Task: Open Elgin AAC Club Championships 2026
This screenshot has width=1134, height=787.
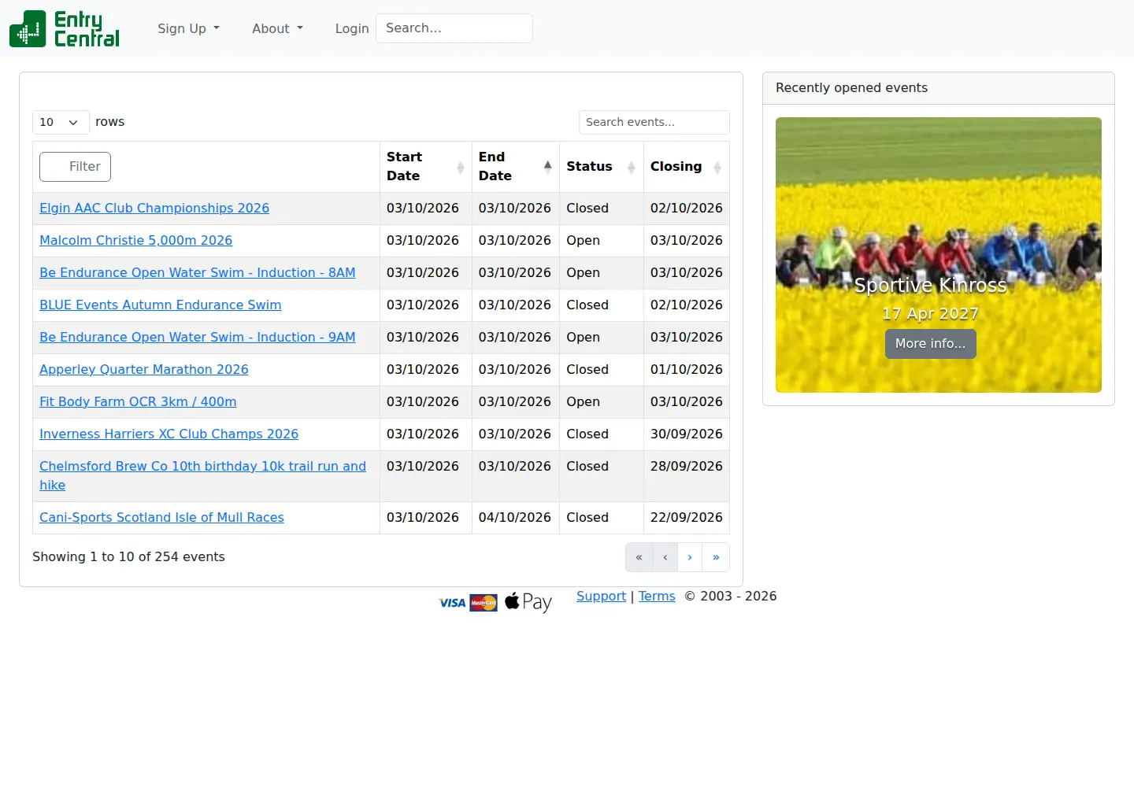Action: [x=154, y=208]
